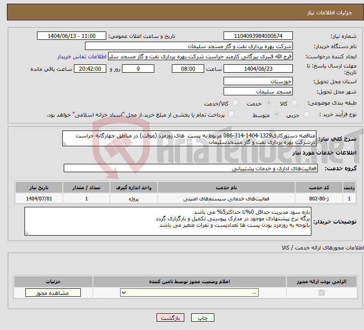Click the چاپ (print) button
The height and width of the screenshot is (330, 364).
pos(202,318)
